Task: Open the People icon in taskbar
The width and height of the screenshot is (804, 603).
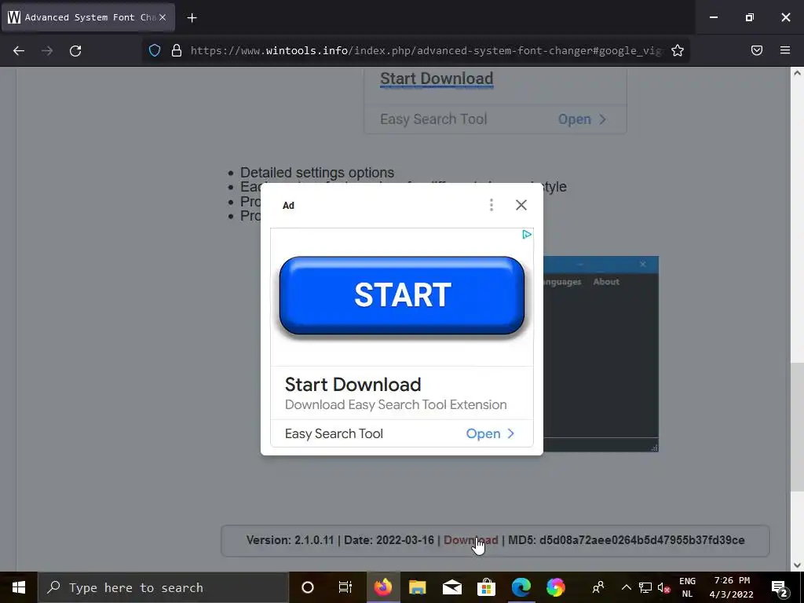Action: coord(598,587)
